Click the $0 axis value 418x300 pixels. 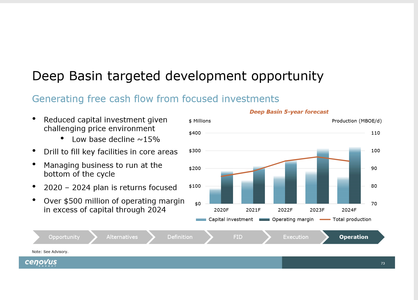198,204
